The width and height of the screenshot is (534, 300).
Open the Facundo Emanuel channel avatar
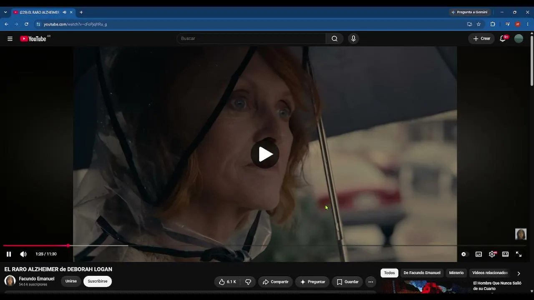coord(10,281)
